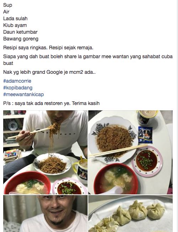Click the 'Daun ketumbar' ingredient line
The image size is (178, 232).
click(20, 32)
